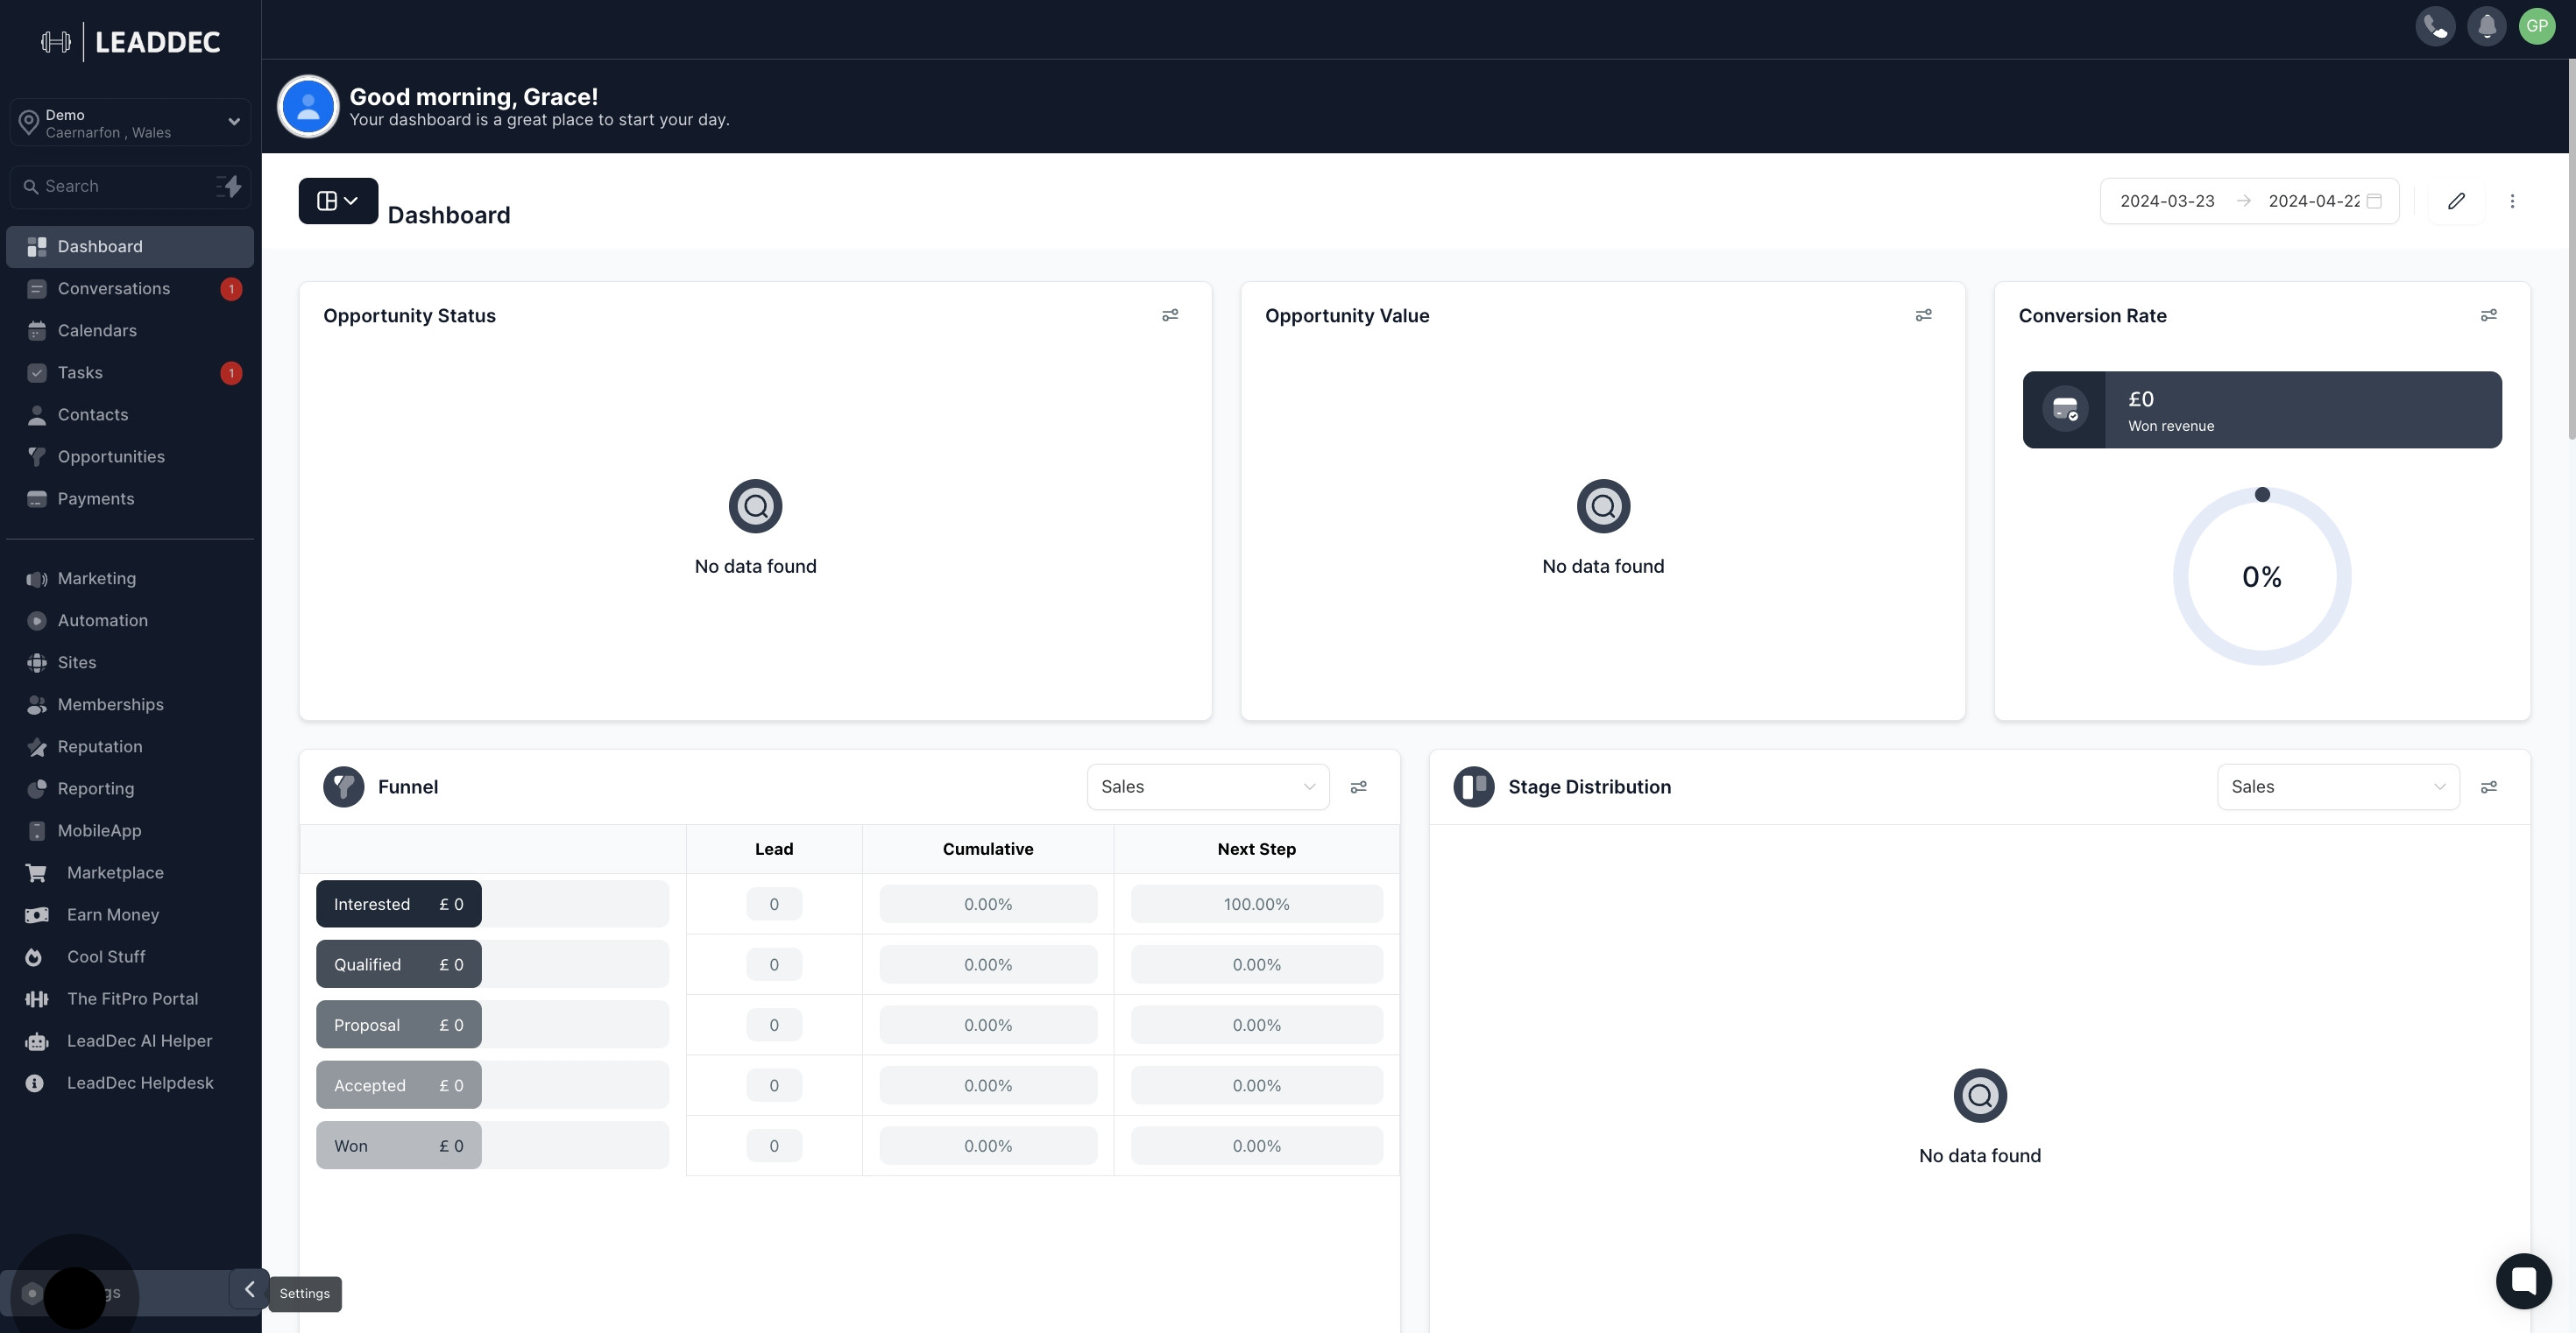
Task: Open Settings from the tooltip label
Action: pyautogui.click(x=304, y=1293)
